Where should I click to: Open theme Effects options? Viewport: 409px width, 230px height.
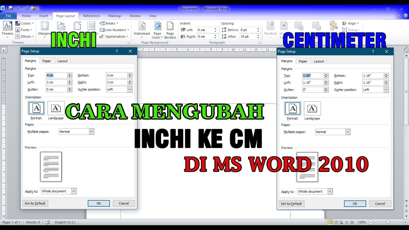click(25, 36)
